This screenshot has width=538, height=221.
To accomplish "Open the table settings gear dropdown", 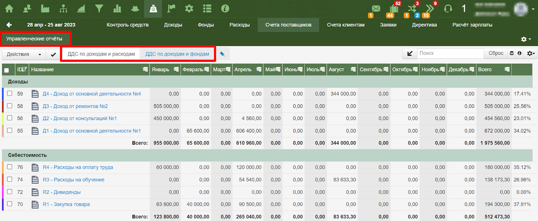I will (531, 53).
